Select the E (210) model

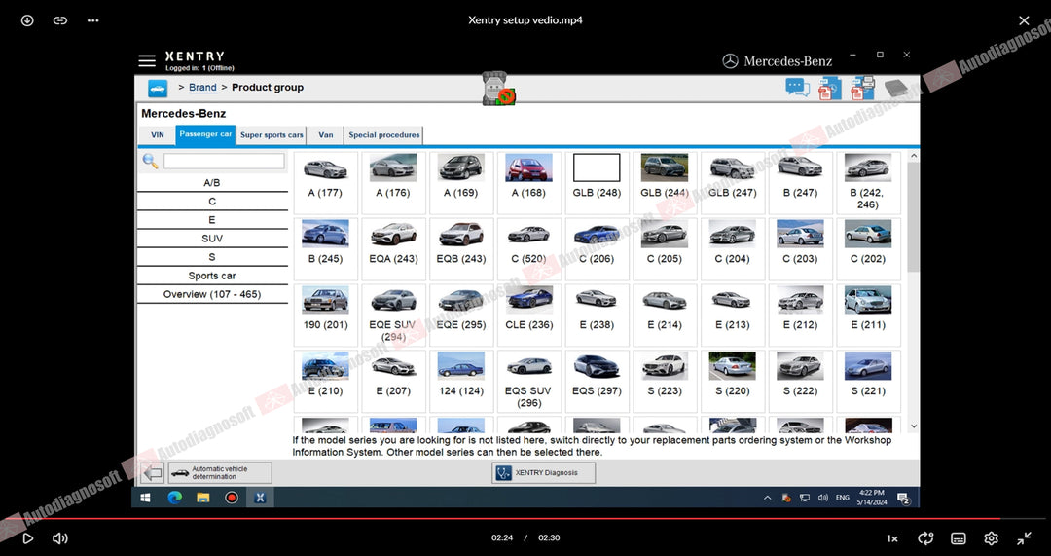[x=325, y=381]
